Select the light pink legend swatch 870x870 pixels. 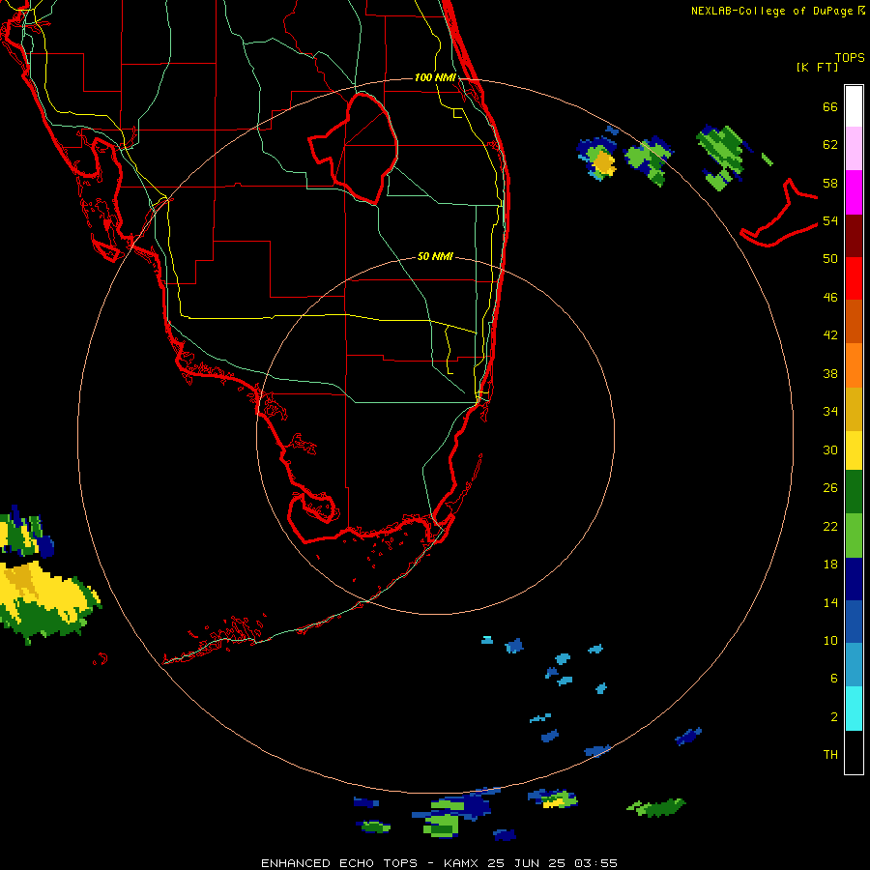pyautogui.click(x=854, y=148)
